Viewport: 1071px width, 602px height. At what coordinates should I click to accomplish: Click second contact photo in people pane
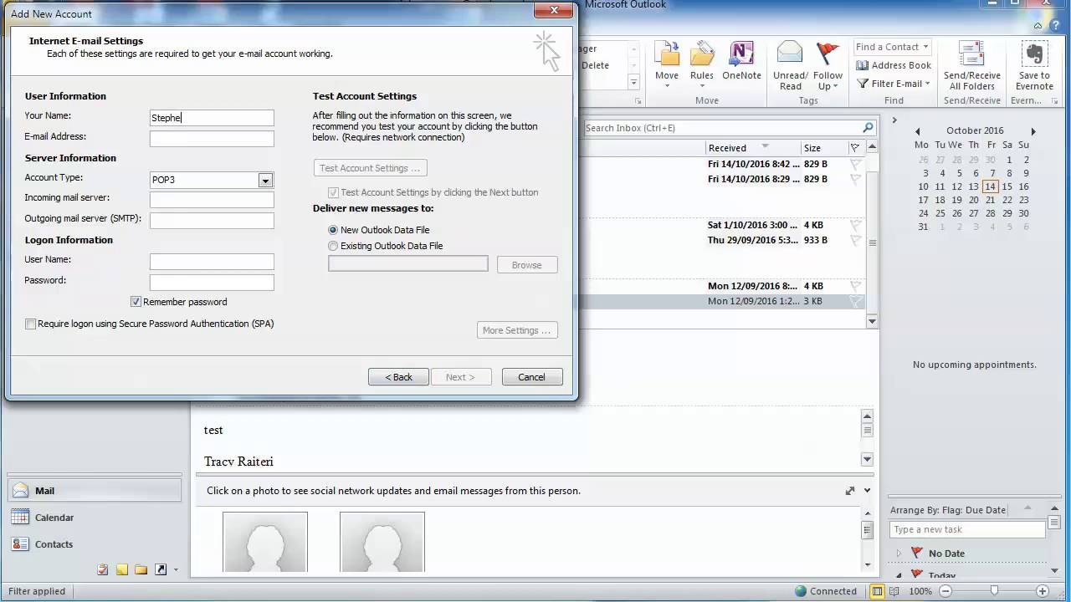(x=382, y=542)
